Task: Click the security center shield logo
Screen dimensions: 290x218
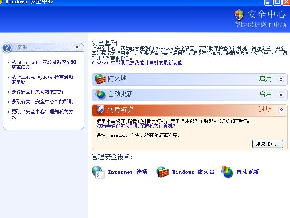Action: click(239, 15)
